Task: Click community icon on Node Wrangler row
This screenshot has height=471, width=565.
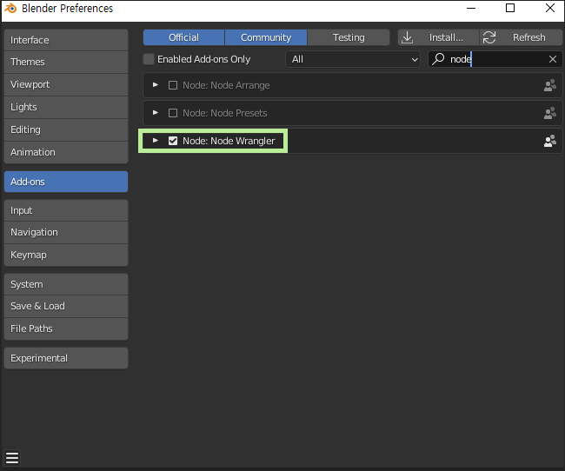Action: click(x=550, y=141)
